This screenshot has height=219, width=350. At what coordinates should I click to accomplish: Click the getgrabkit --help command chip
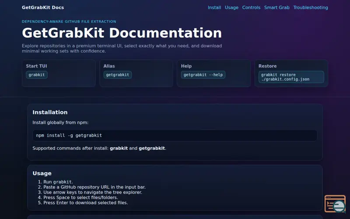click(203, 74)
